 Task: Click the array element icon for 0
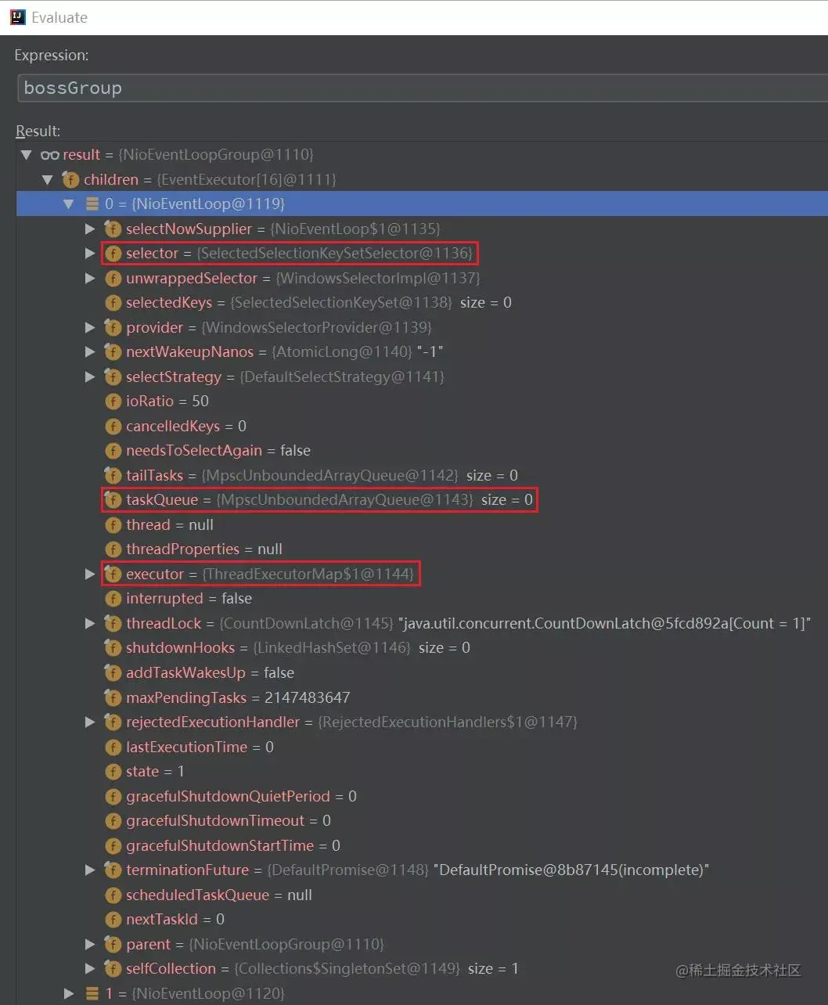tap(92, 204)
